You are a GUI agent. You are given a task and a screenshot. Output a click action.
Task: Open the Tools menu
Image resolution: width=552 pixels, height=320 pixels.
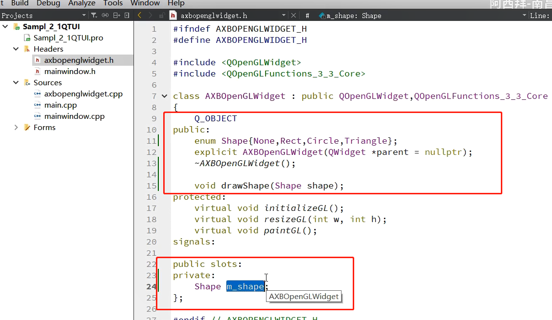[x=113, y=3]
